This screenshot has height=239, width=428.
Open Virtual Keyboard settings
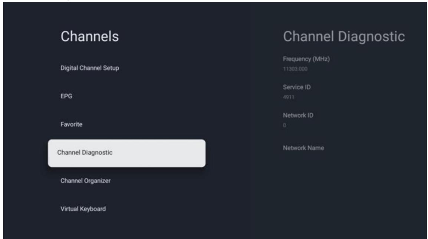(83, 209)
